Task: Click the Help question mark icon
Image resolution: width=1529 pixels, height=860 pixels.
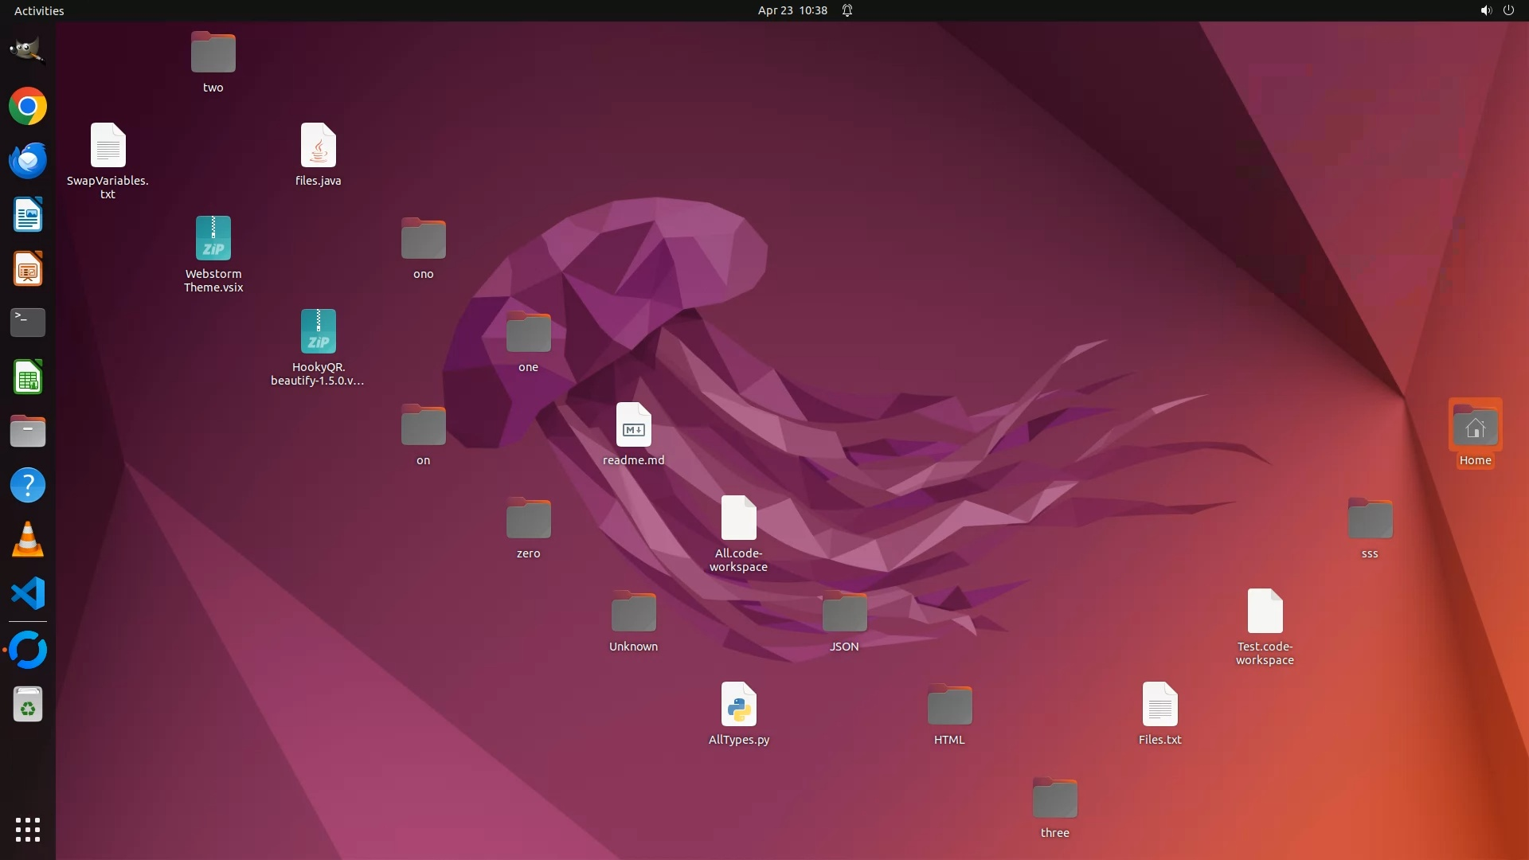Action: click(x=28, y=485)
